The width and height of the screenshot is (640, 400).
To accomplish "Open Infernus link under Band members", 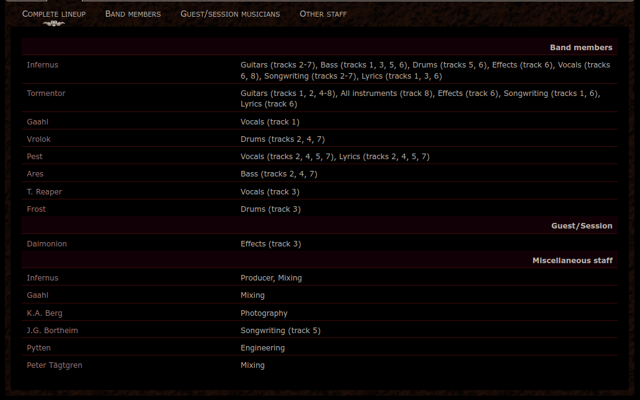I will [42, 65].
